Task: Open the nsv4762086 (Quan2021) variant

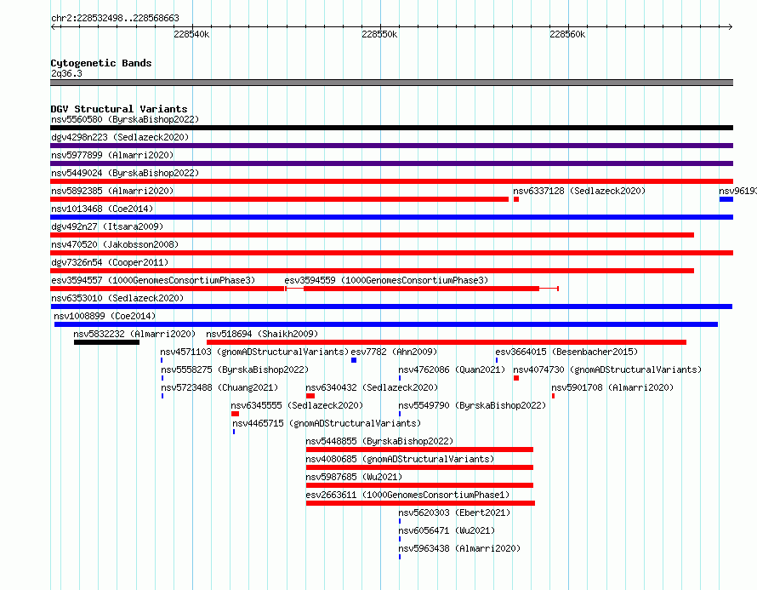Action: [x=452, y=369]
